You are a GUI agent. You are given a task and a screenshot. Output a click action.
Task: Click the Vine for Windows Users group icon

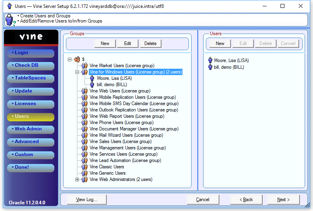click(84, 72)
